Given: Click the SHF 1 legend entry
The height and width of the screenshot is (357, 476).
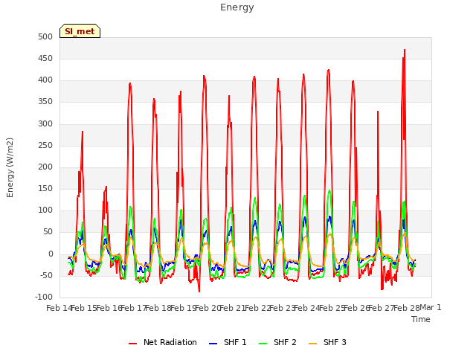Looking at the screenshot, I should pyautogui.click(x=228, y=342).
